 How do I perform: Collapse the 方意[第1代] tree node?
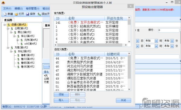coord(8,47)
